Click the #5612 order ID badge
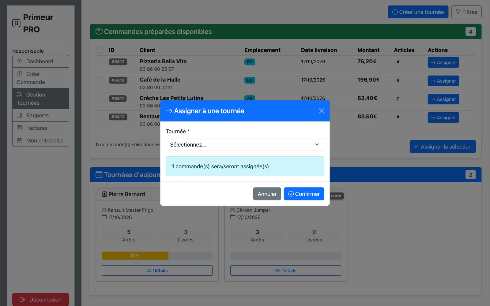The image size is (490, 306). 118,62
